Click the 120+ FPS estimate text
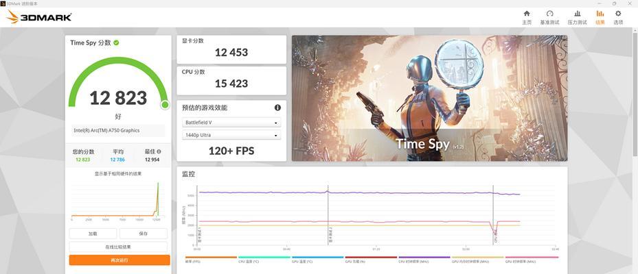The image size is (638, 274). (x=231, y=151)
